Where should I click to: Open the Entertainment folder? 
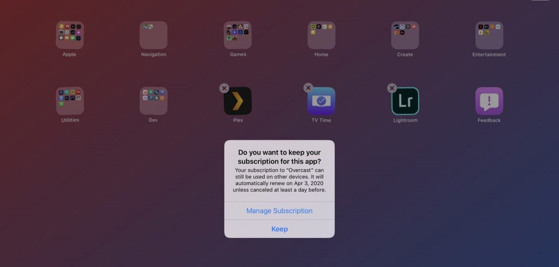coord(489,35)
